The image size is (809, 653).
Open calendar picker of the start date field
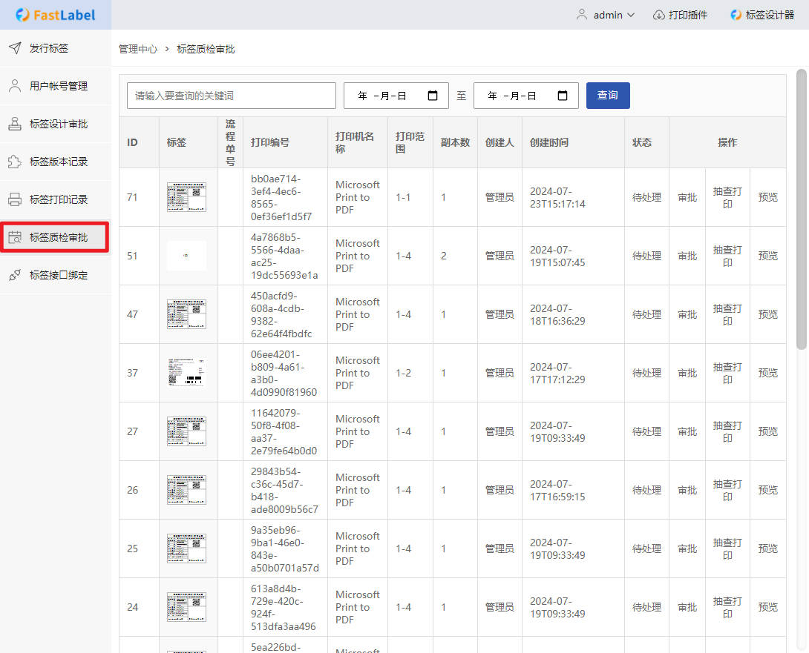coord(433,96)
